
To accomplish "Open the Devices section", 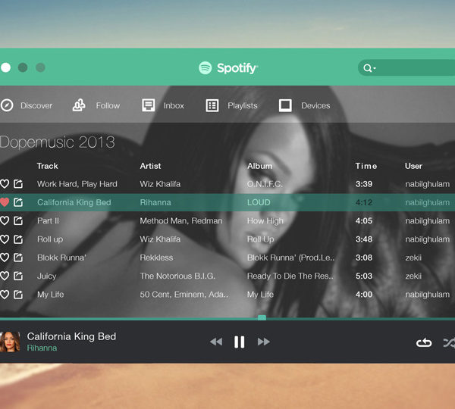I will [x=315, y=105].
